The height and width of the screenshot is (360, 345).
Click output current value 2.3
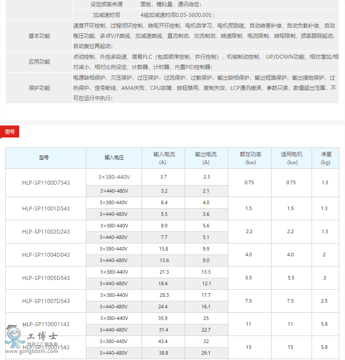click(207, 177)
